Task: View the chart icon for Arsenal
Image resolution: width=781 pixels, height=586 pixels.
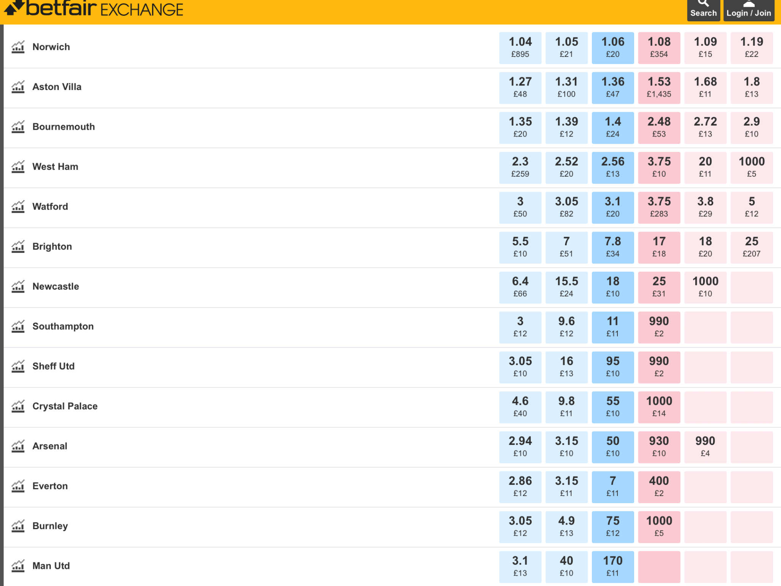Action: pyautogui.click(x=18, y=446)
